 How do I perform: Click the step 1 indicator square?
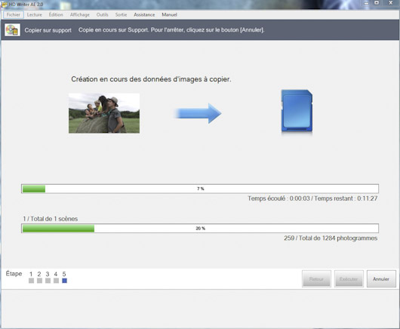pyautogui.click(x=31, y=281)
